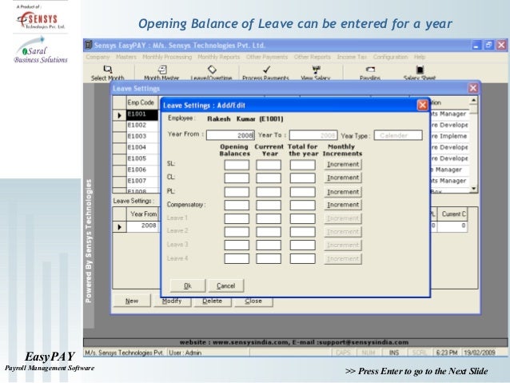This screenshot has width=510, height=383.
Task: Click the Year From input field
Action: (x=230, y=135)
